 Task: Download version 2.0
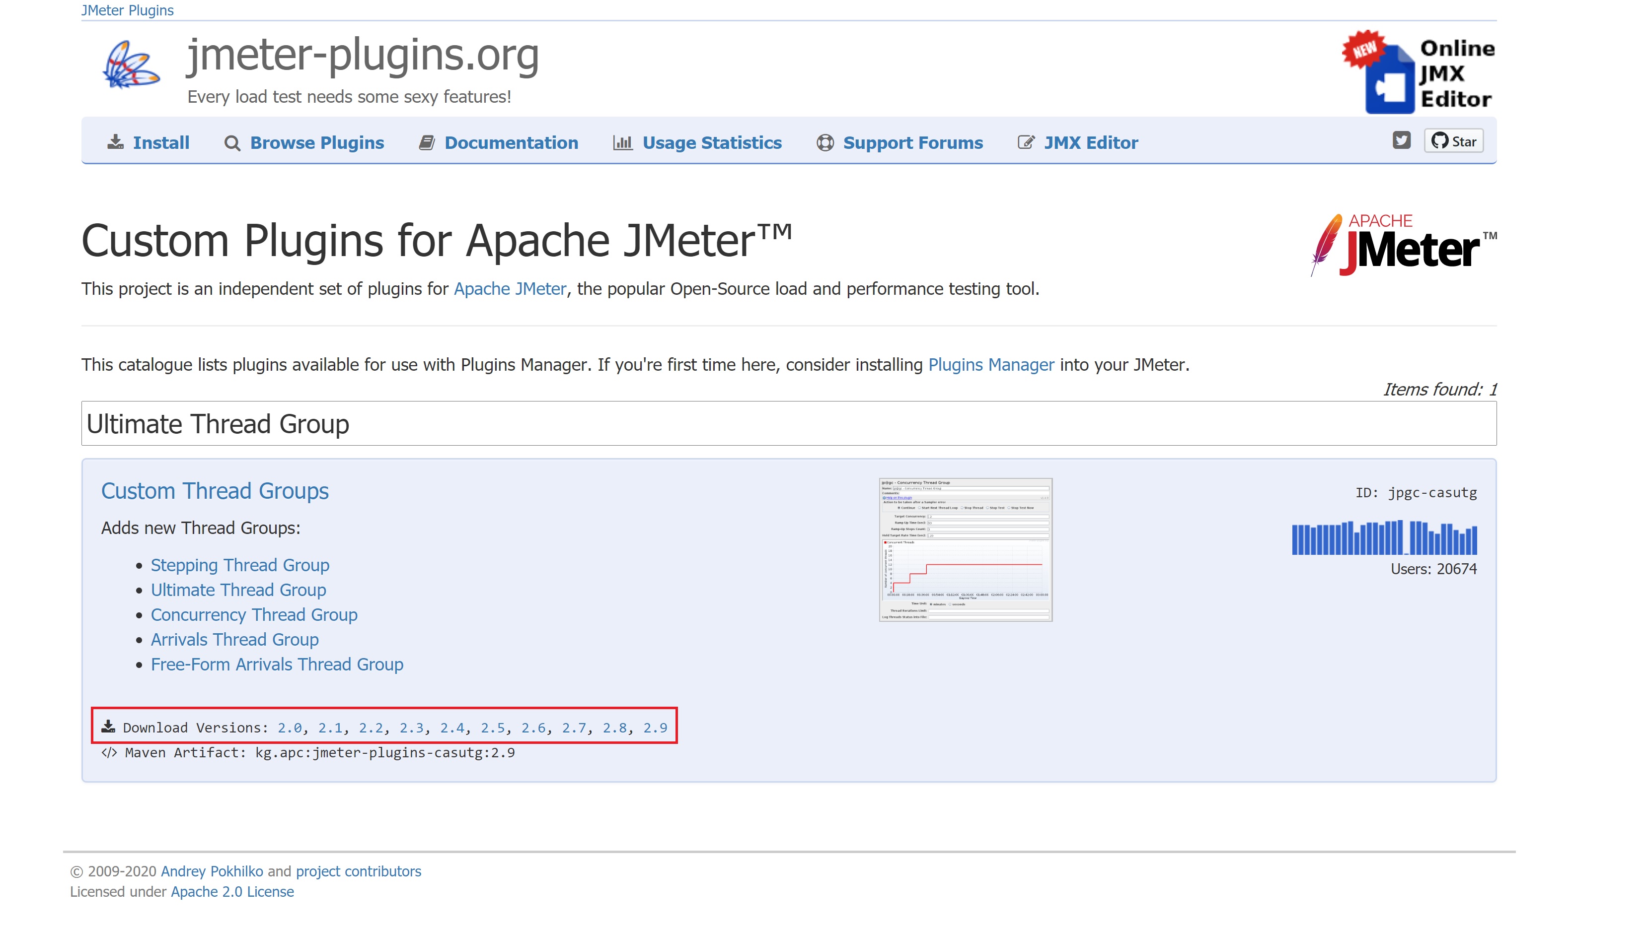(289, 728)
